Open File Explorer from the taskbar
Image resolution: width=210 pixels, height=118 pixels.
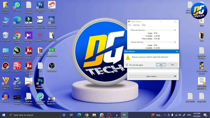coord(94,115)
